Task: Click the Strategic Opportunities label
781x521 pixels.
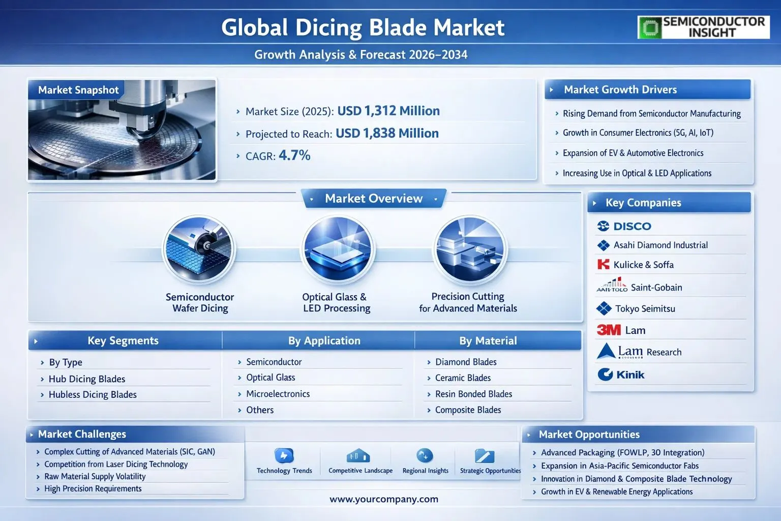Action: coord(491,471)
